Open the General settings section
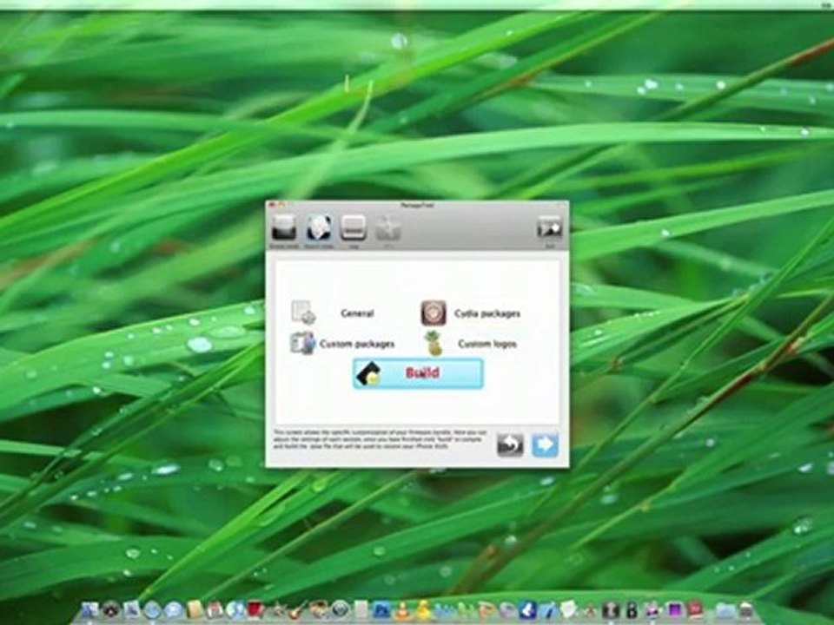Viewport: 834px width, 625px height. point(333,313)
